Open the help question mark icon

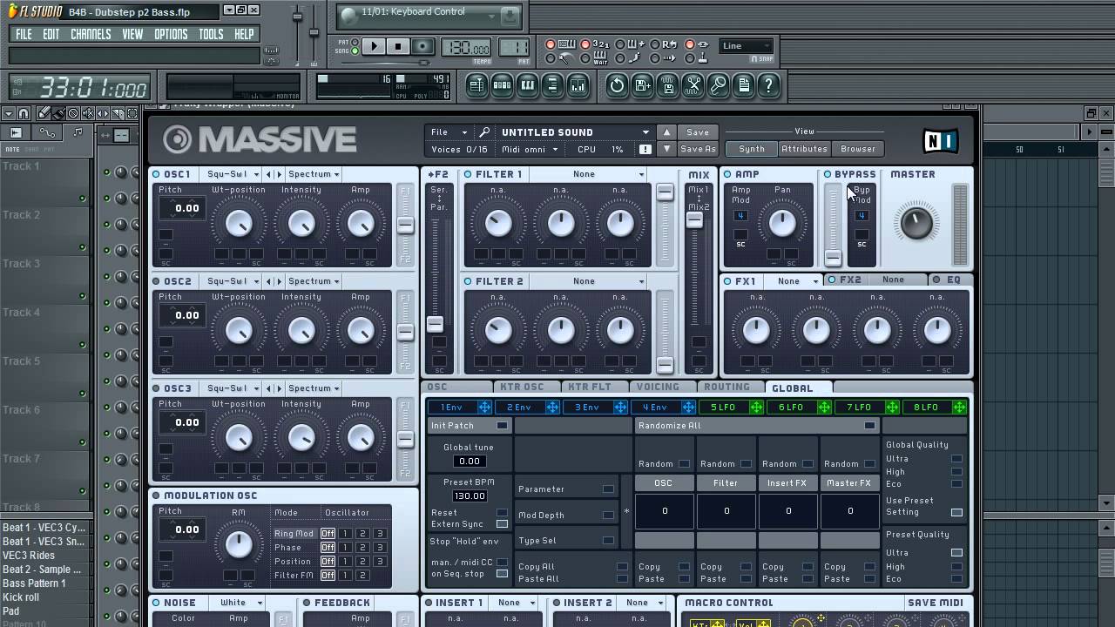pos(768,85)
